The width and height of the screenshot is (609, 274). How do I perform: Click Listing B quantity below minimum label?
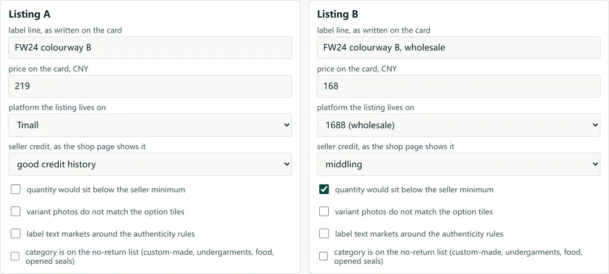click(415, 189)
